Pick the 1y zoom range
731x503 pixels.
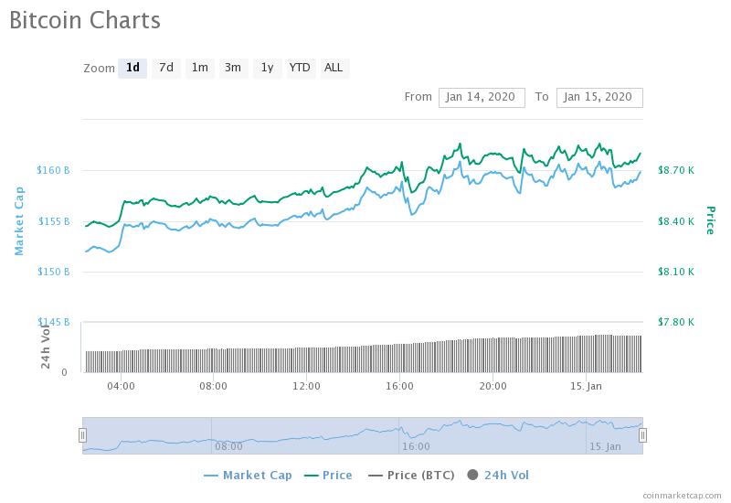(267, 68)
